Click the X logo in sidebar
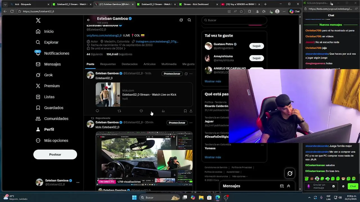360x202 pixels. pos(38,20)
